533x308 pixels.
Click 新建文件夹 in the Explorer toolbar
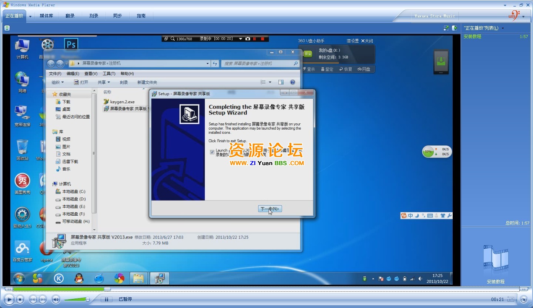[x=147, y=82]
